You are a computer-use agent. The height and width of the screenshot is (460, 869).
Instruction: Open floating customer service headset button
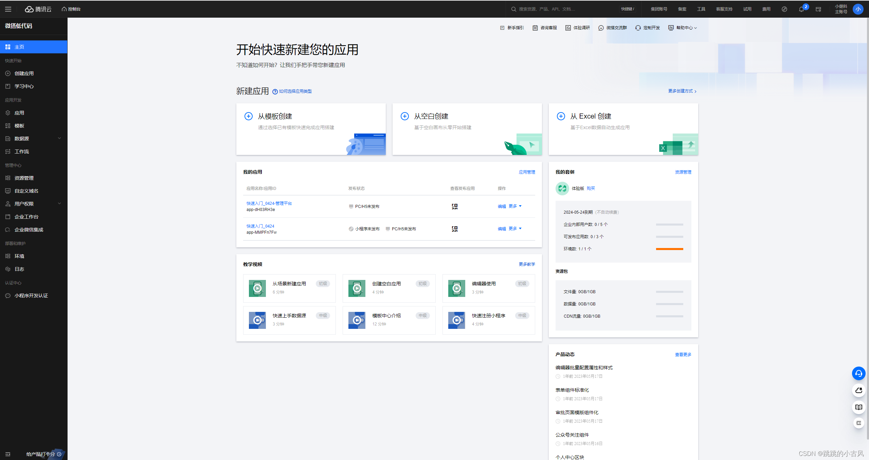coord(858,374)
